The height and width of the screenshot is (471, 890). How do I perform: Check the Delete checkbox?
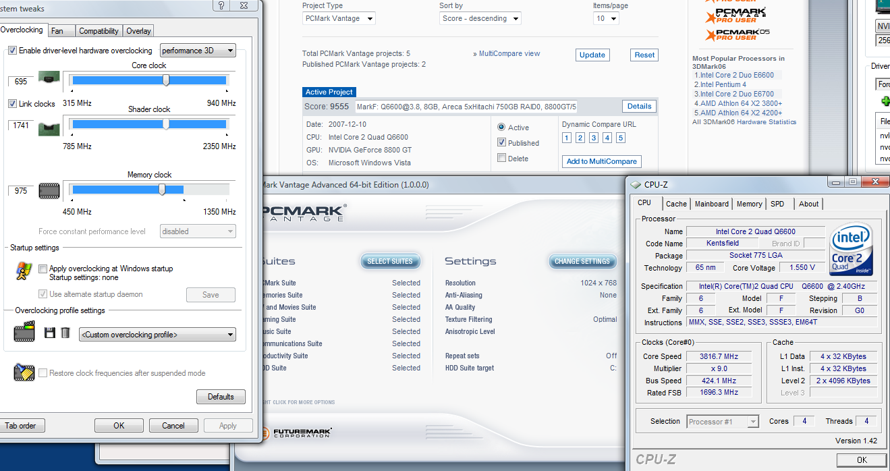tap(501, 158)
